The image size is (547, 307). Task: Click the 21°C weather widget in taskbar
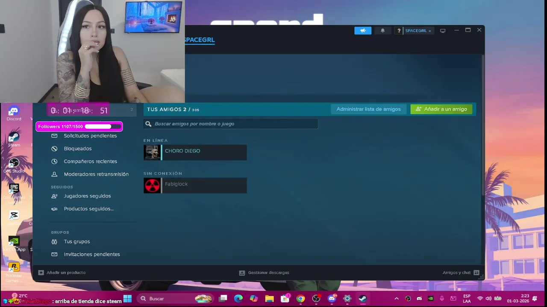[19, 298]
